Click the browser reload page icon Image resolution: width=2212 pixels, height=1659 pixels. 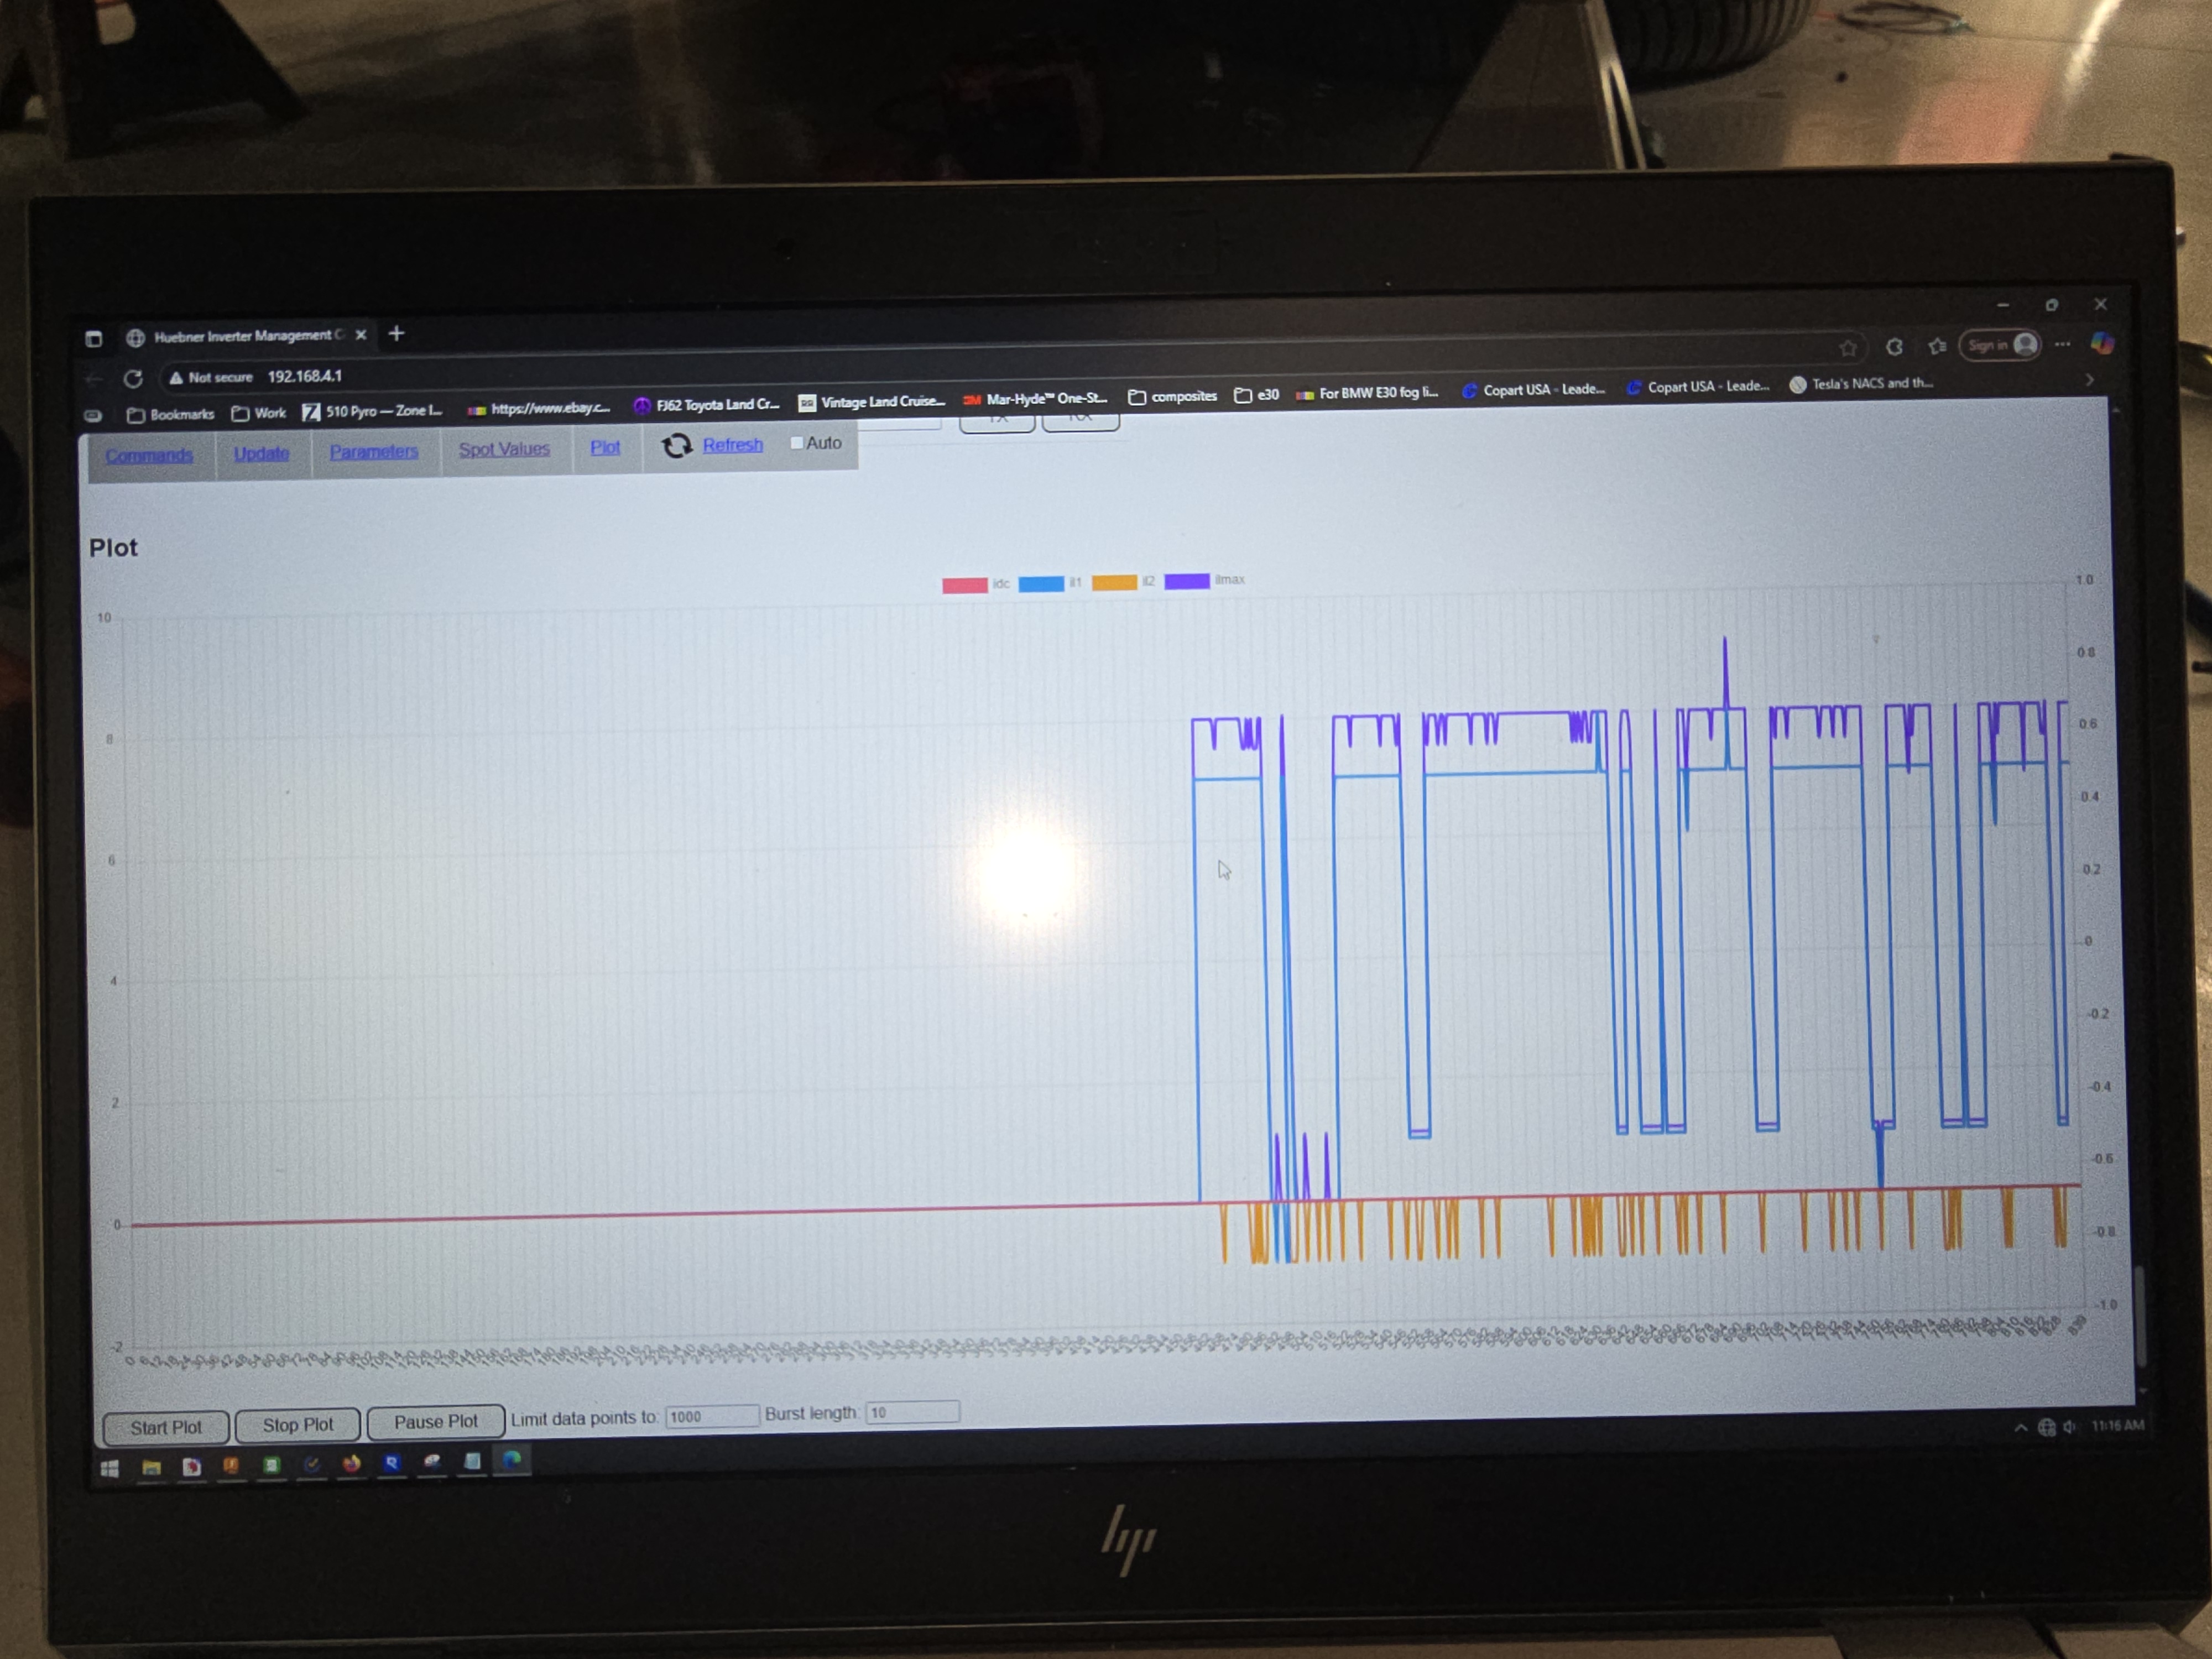coord(133,379)
